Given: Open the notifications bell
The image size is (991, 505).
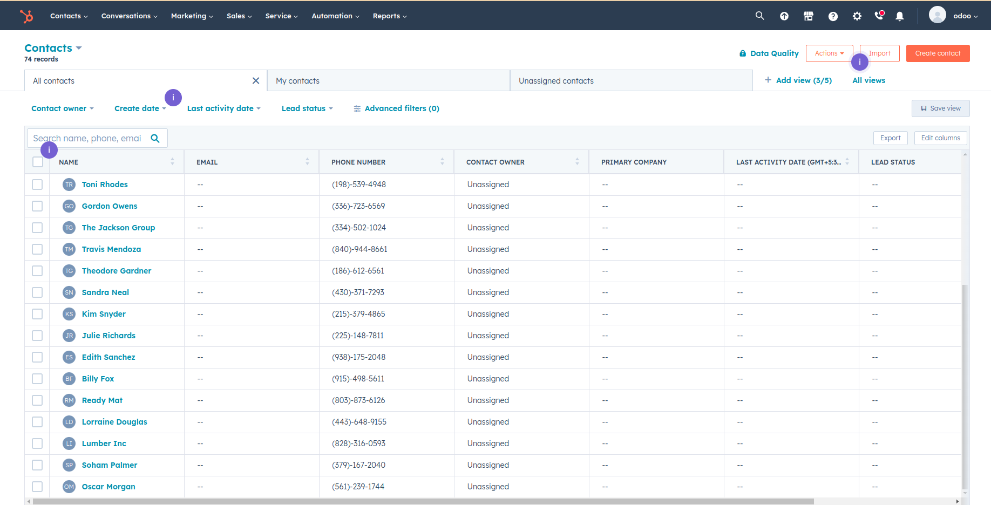Looking at the screenshot, I should click(x=899, y=16).
